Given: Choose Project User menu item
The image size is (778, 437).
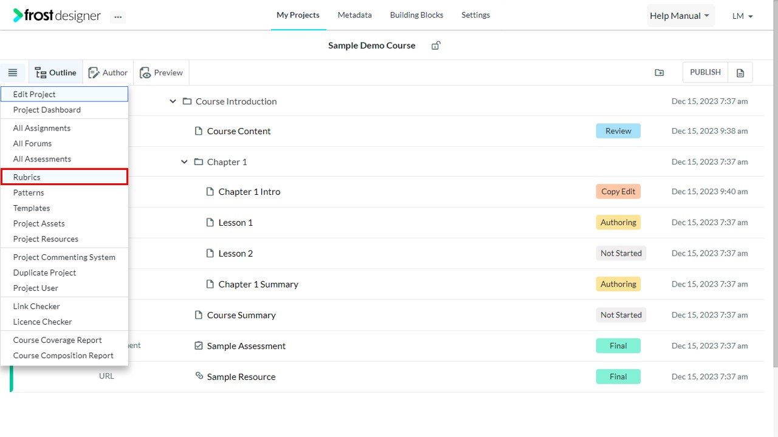Looking at the screenshot, I should click(64, 288).
